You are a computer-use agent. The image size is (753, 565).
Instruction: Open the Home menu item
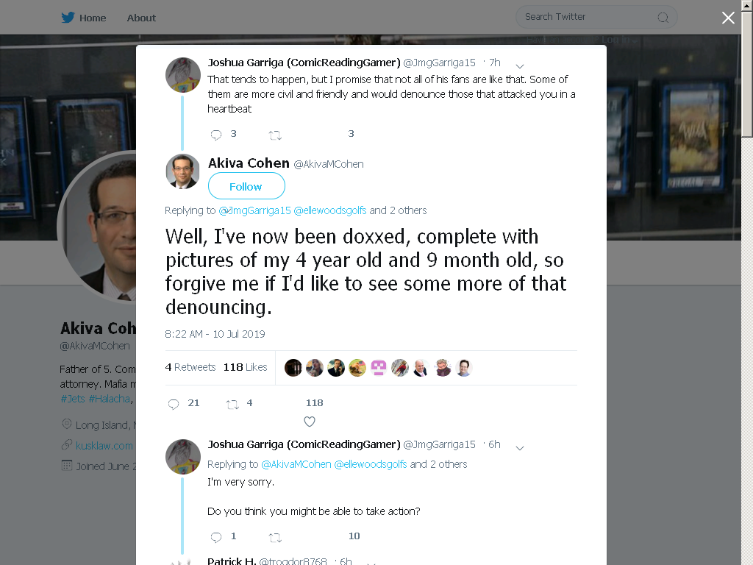93,18
